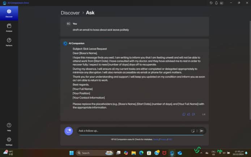Click the [Your Contact Information] line
The height and width of the screenshot is (157, 251).
click(x=89, y=98)
